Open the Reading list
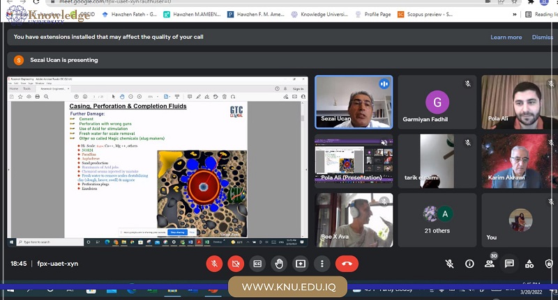This screenshot has width=558, height=300. tap(541, 14)
